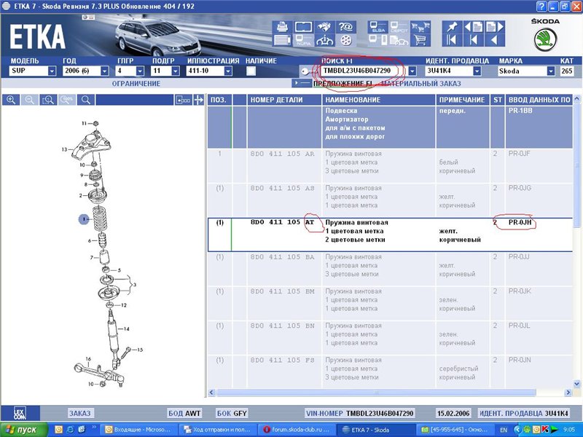Launch the ELSA workshop system icon

pos(378,27)
